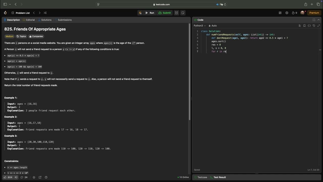Click the shuffle random problem icon
Image resolution: width=323 pixels, height=182 pixels.
click(x=45, y=13)
